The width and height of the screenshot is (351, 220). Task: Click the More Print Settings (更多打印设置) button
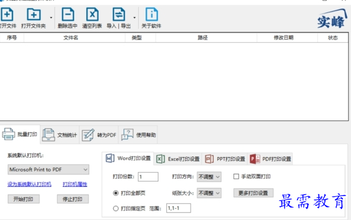254,193
